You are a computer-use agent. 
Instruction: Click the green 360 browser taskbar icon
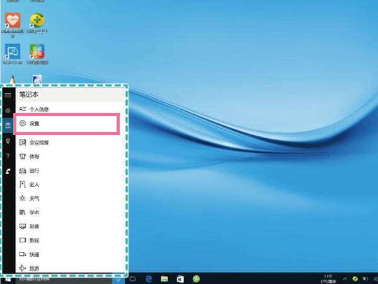coord(196,279)
